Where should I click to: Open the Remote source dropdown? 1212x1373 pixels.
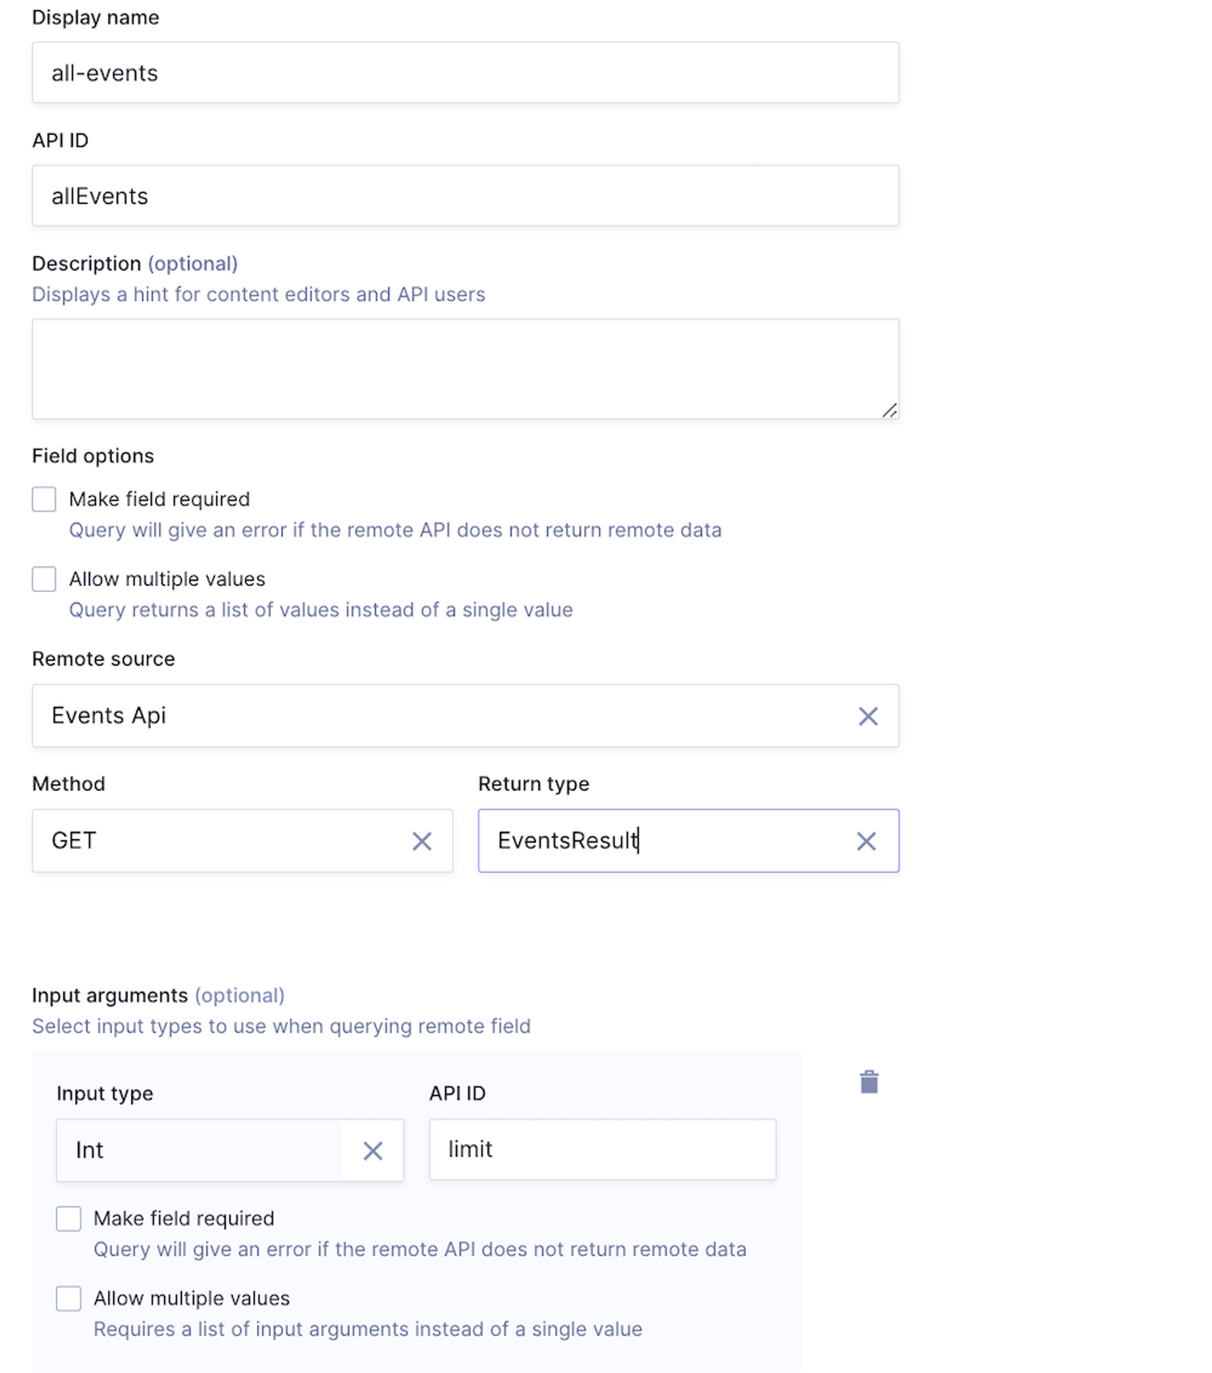tap(437, 716)
